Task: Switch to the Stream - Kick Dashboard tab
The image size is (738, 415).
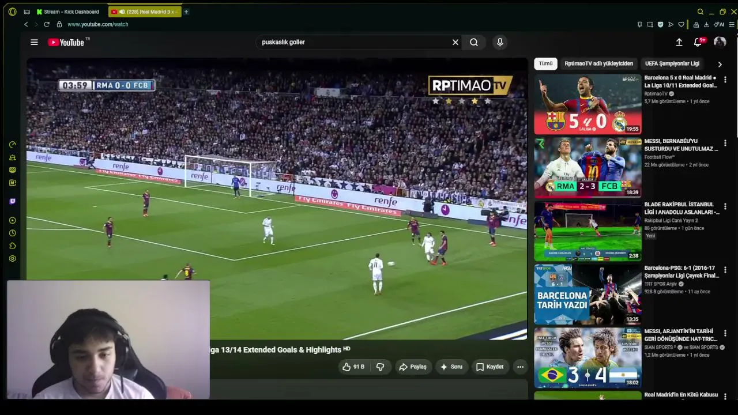Action: [x=69, y=12]
